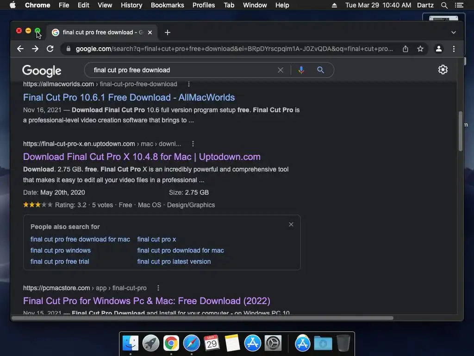Open the File menu
This screenshot has height=356, width=474.
pyautogui.click(x=64, y=5)
